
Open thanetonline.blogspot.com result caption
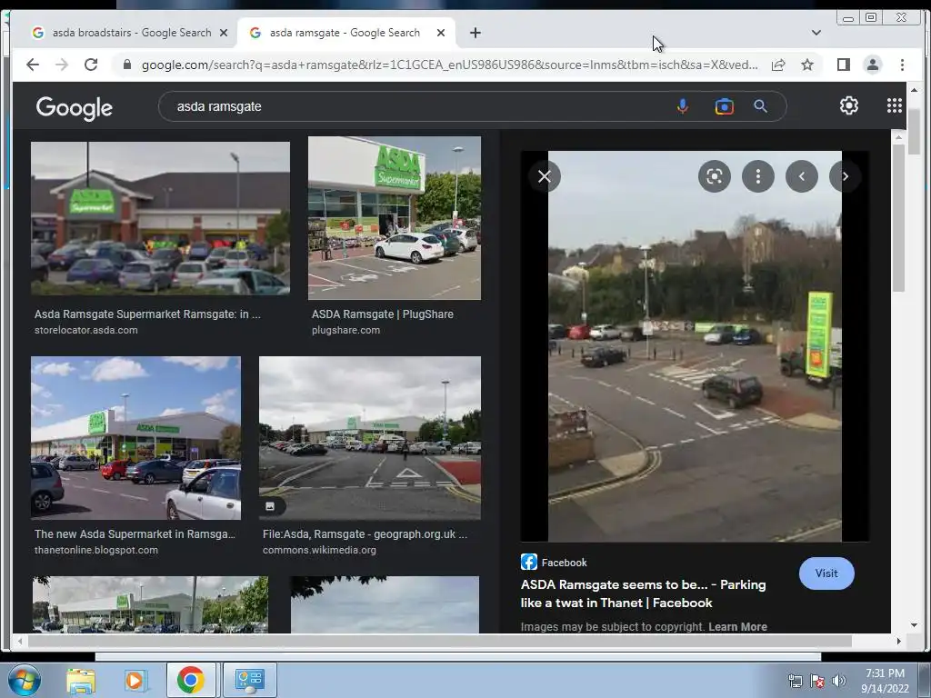135,542
